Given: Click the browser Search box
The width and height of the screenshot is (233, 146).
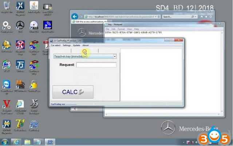Looking at the screenshot, I should point(177,17).
